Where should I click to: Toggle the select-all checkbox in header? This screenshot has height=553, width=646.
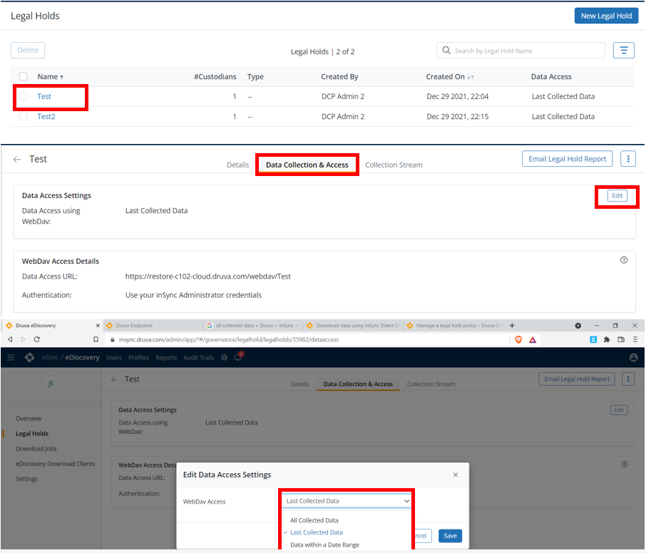tap(24, 76)
